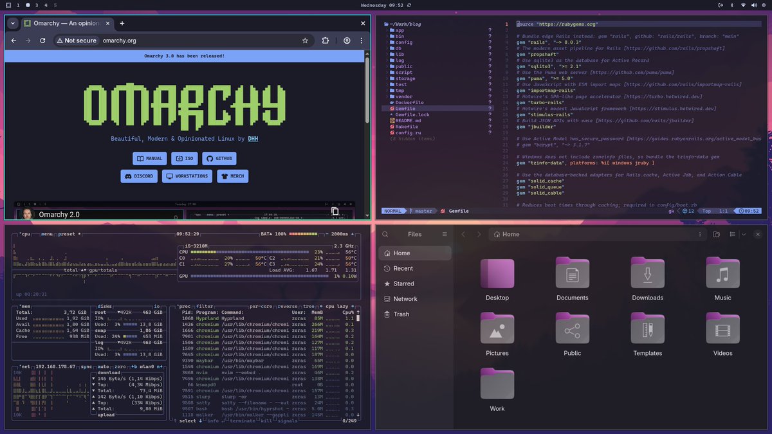Viewport: 772px width, 434px height.
Task: Click the ISO download button
Action: 185,158
